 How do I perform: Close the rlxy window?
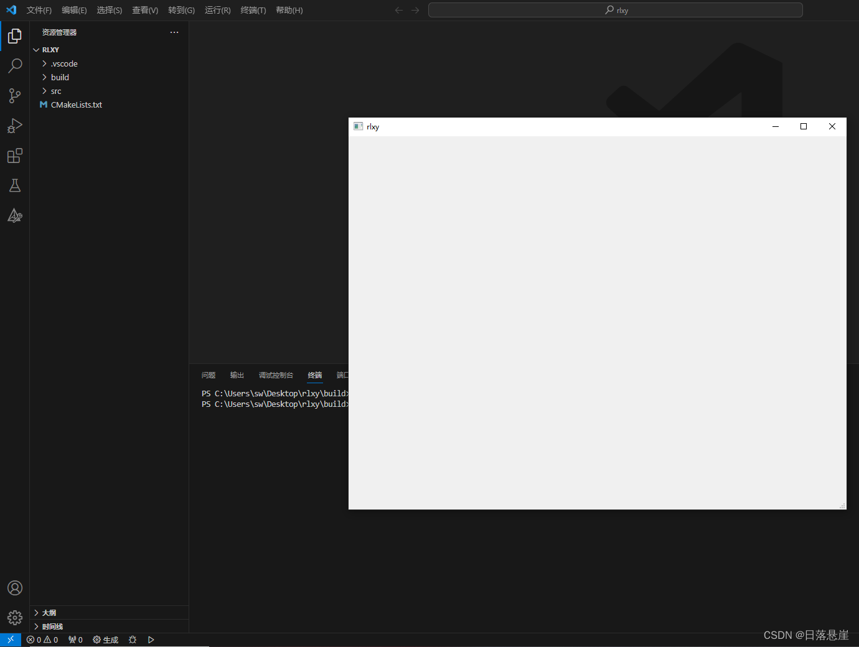832,126
